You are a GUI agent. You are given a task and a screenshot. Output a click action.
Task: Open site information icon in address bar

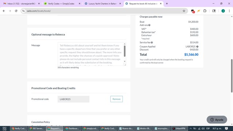pyautogui.click(x=23, y=11)
